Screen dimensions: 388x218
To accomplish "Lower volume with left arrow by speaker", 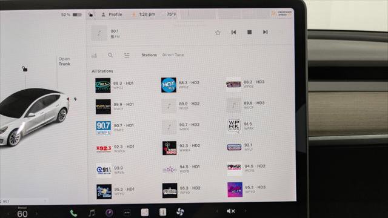I will point(217,211).
